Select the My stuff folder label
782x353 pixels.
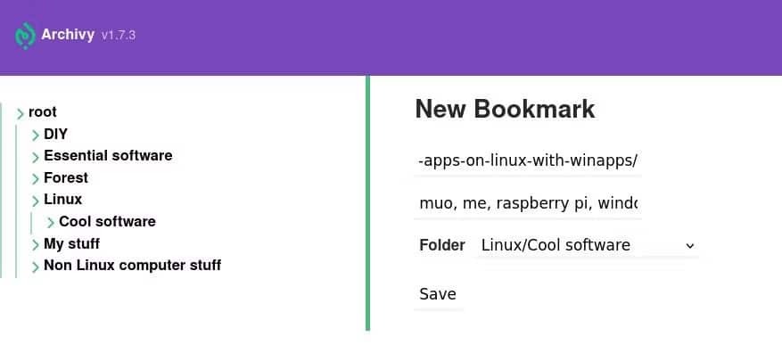pos(72,244)
